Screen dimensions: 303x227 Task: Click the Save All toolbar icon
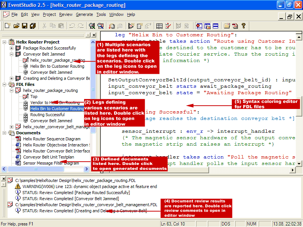click(x=33, y=26)
